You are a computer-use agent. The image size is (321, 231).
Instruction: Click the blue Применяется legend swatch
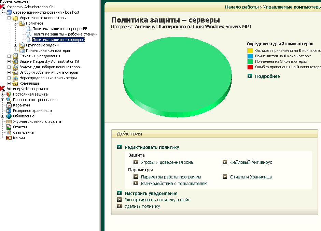pos(250,56)
